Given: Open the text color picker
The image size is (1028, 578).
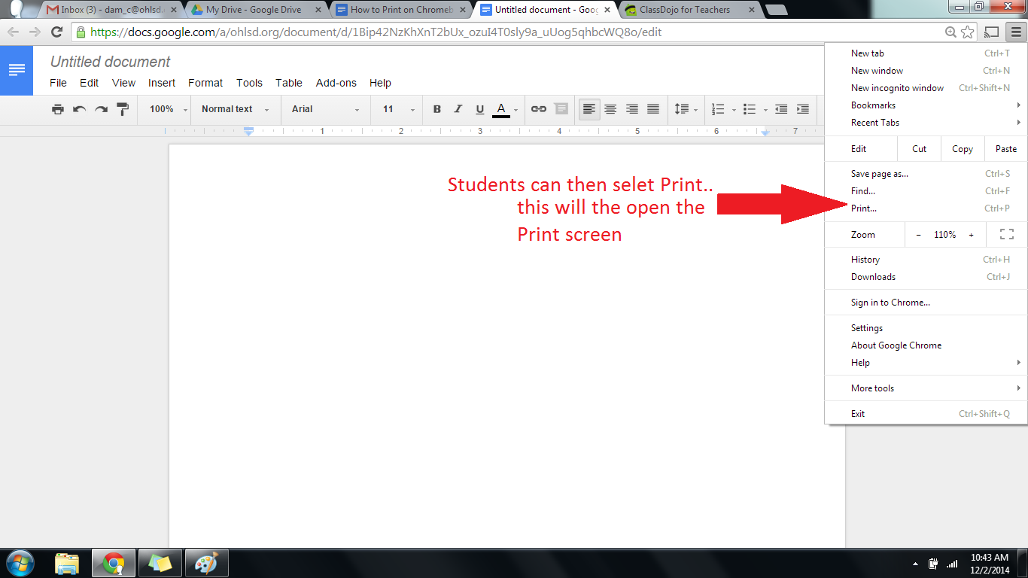Looking at the screenshot, I should pos(502,109).
